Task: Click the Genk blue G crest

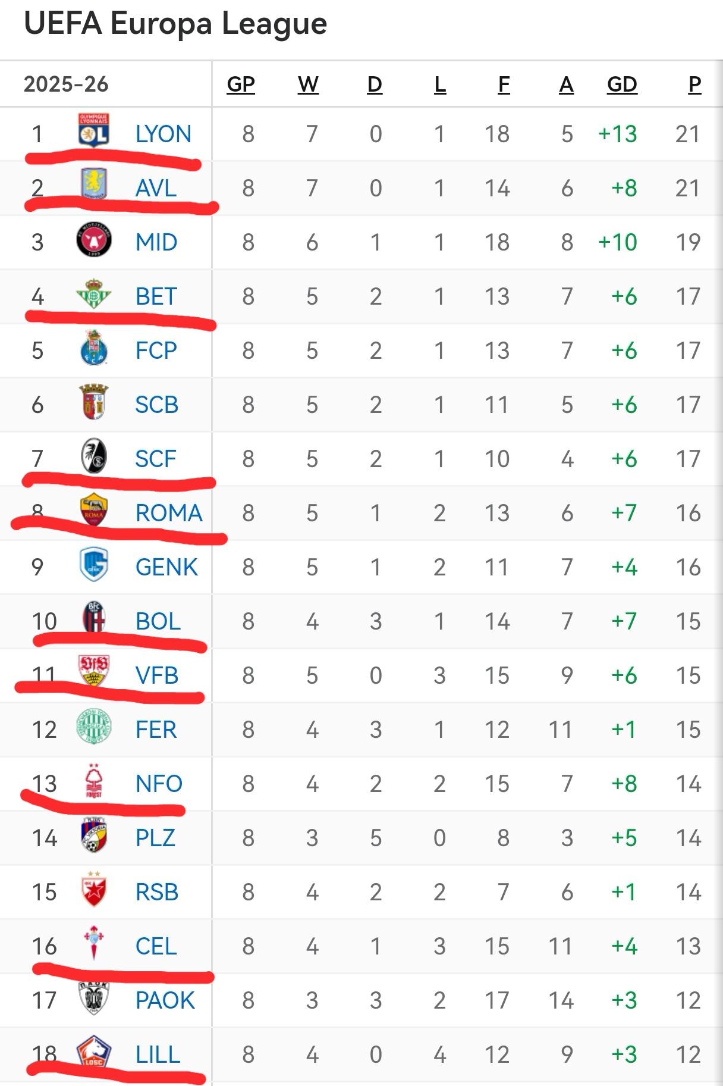Action: 93,565
